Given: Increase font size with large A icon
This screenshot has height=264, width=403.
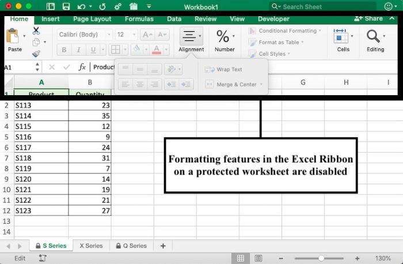Looking at the screenshot, I should pyautogui.click(x=147, y=35).
